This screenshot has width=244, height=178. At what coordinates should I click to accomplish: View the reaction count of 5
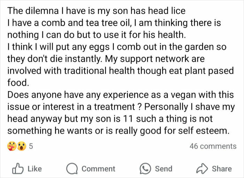[x=31, y=147]
